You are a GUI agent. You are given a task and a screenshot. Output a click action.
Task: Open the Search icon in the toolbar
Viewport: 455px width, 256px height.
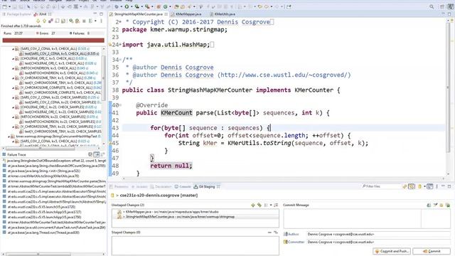pyautogui.click(x=432, y=6)
